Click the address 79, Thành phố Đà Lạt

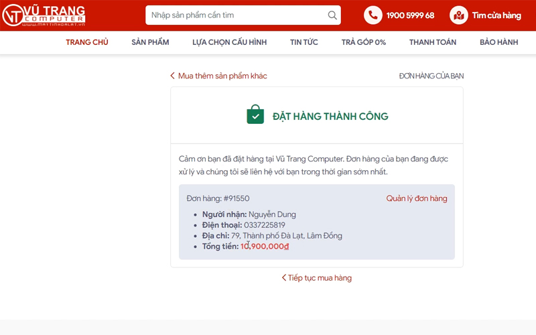(x=287, y=236)
